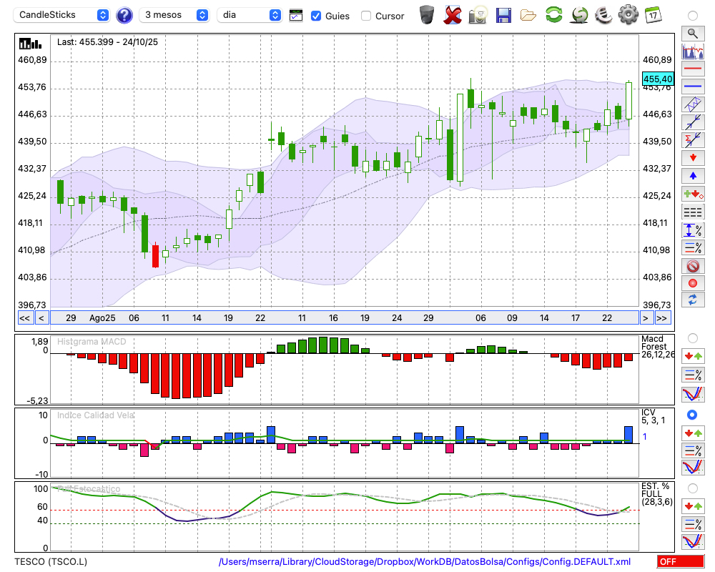Click the >> fast-forward scroll button

(x=662, y=317)
